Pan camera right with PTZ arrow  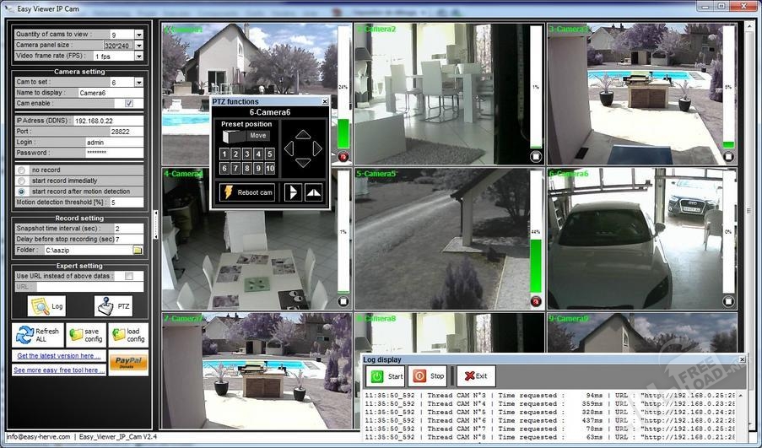(317, 148)
